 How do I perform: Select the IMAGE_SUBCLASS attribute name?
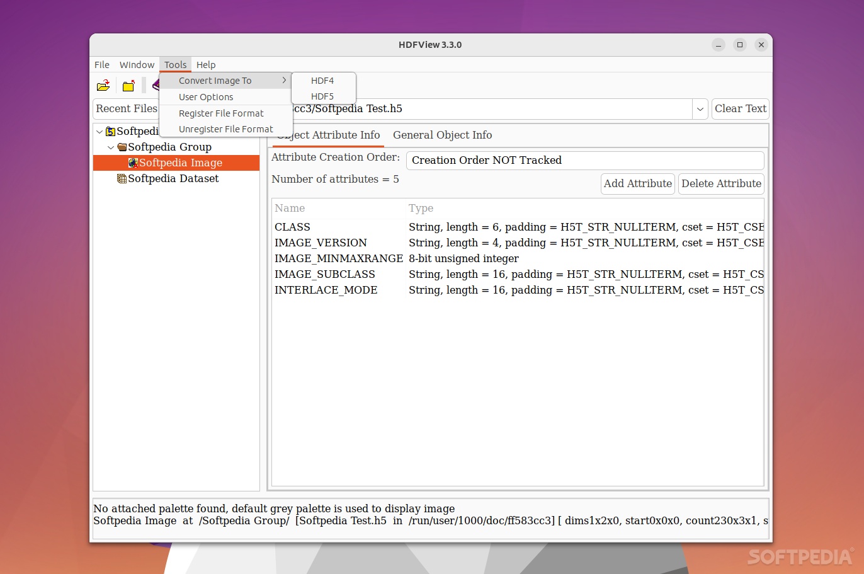pyautogui.click(x=325, y=274)
